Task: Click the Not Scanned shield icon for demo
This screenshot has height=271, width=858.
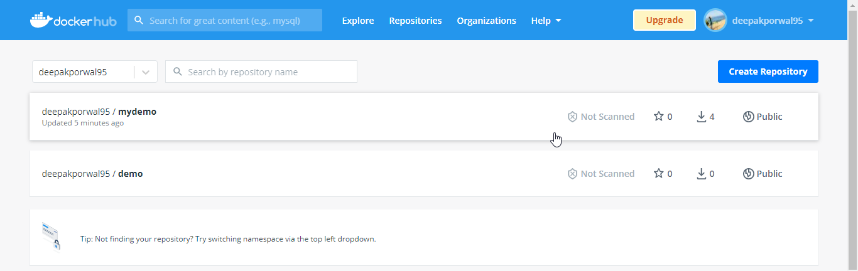Action: click(572, 174)
